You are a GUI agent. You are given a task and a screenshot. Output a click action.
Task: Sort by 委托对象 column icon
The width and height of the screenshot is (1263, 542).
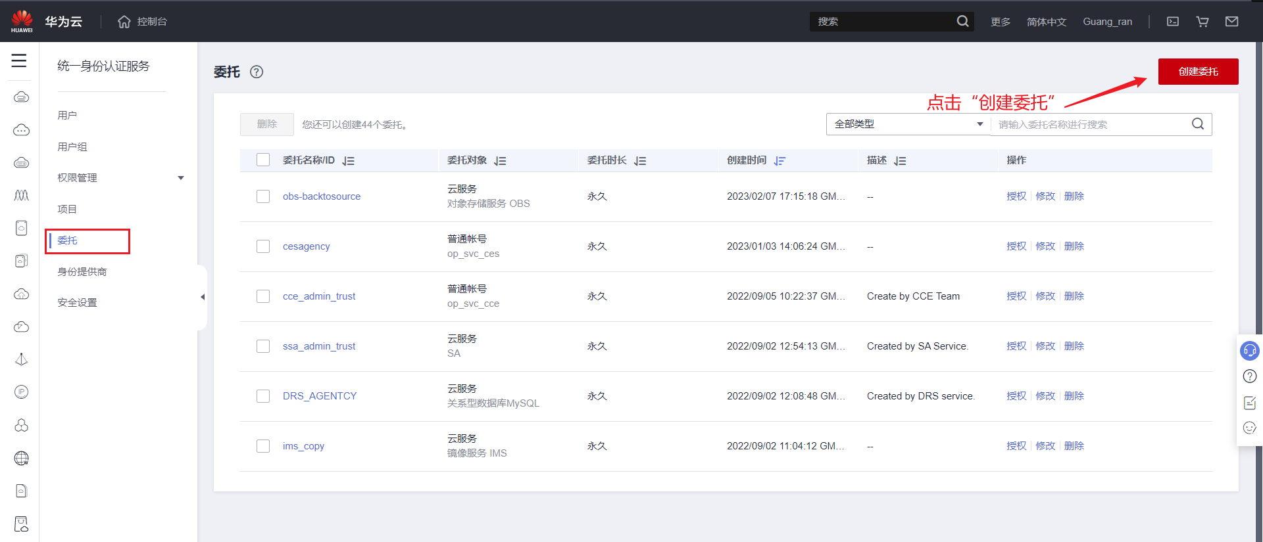pos(501,161)
